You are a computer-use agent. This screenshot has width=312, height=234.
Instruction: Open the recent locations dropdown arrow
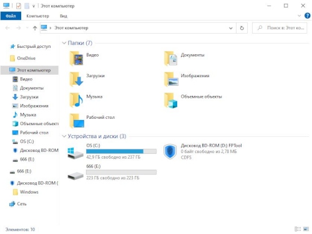[27, 28]
